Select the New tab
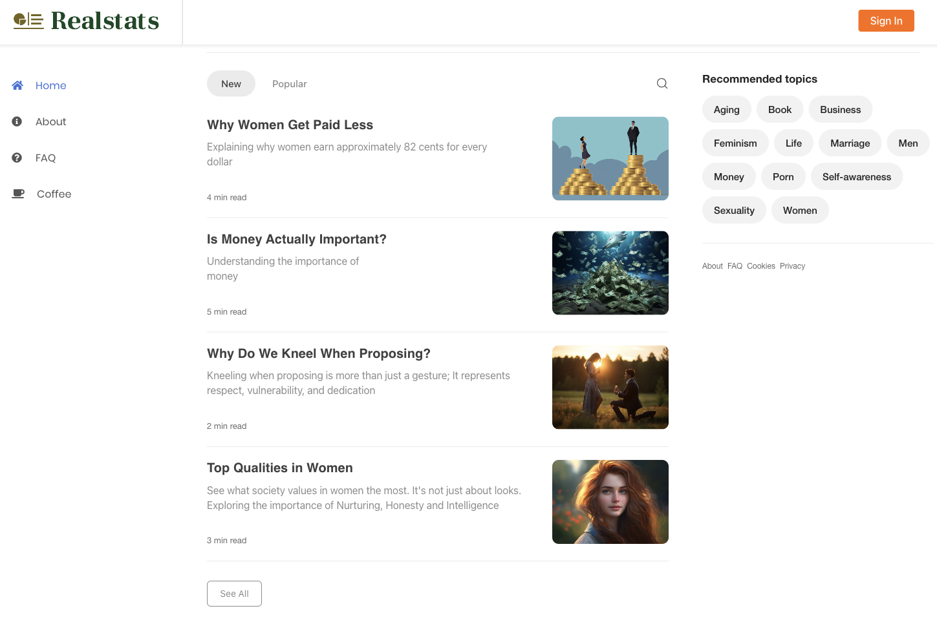 (x=231, y=84)
